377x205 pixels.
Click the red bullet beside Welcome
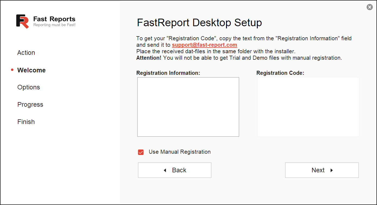tap(12, 70)
